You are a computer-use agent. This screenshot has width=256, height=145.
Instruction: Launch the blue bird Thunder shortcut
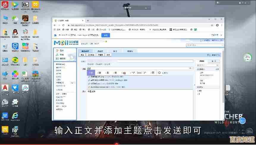[x=15, y=88]
